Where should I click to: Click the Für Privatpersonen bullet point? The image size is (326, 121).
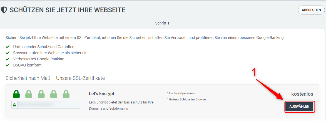182,93
